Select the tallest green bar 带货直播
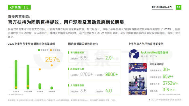 (16, 75)
